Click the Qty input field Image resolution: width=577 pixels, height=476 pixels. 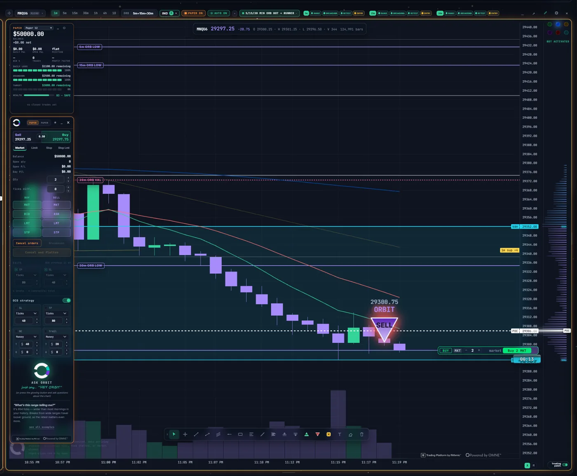pos(56,180)
